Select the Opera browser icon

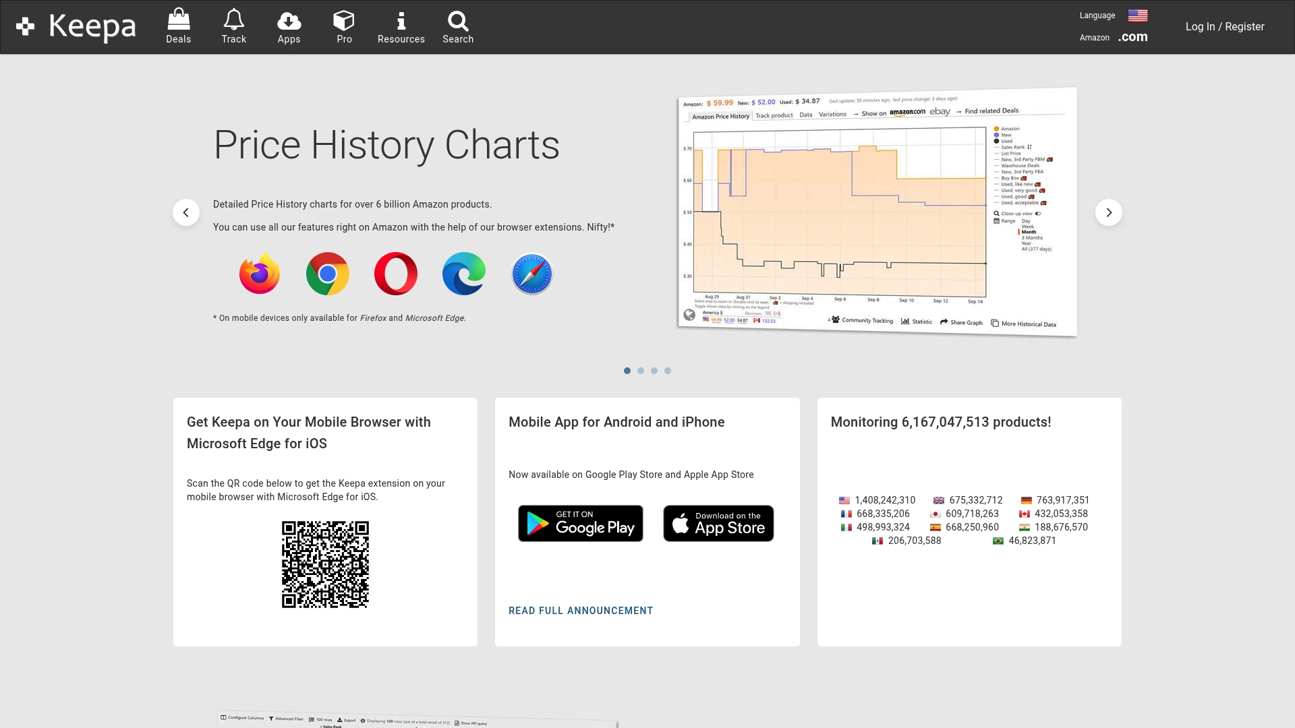pyautogui.click(x=395, y=274)
